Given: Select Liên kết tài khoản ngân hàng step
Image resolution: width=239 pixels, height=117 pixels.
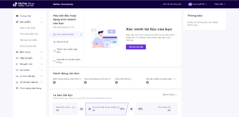Looking at the screenshot, I should pyautogui.click(x=67, y=61).
